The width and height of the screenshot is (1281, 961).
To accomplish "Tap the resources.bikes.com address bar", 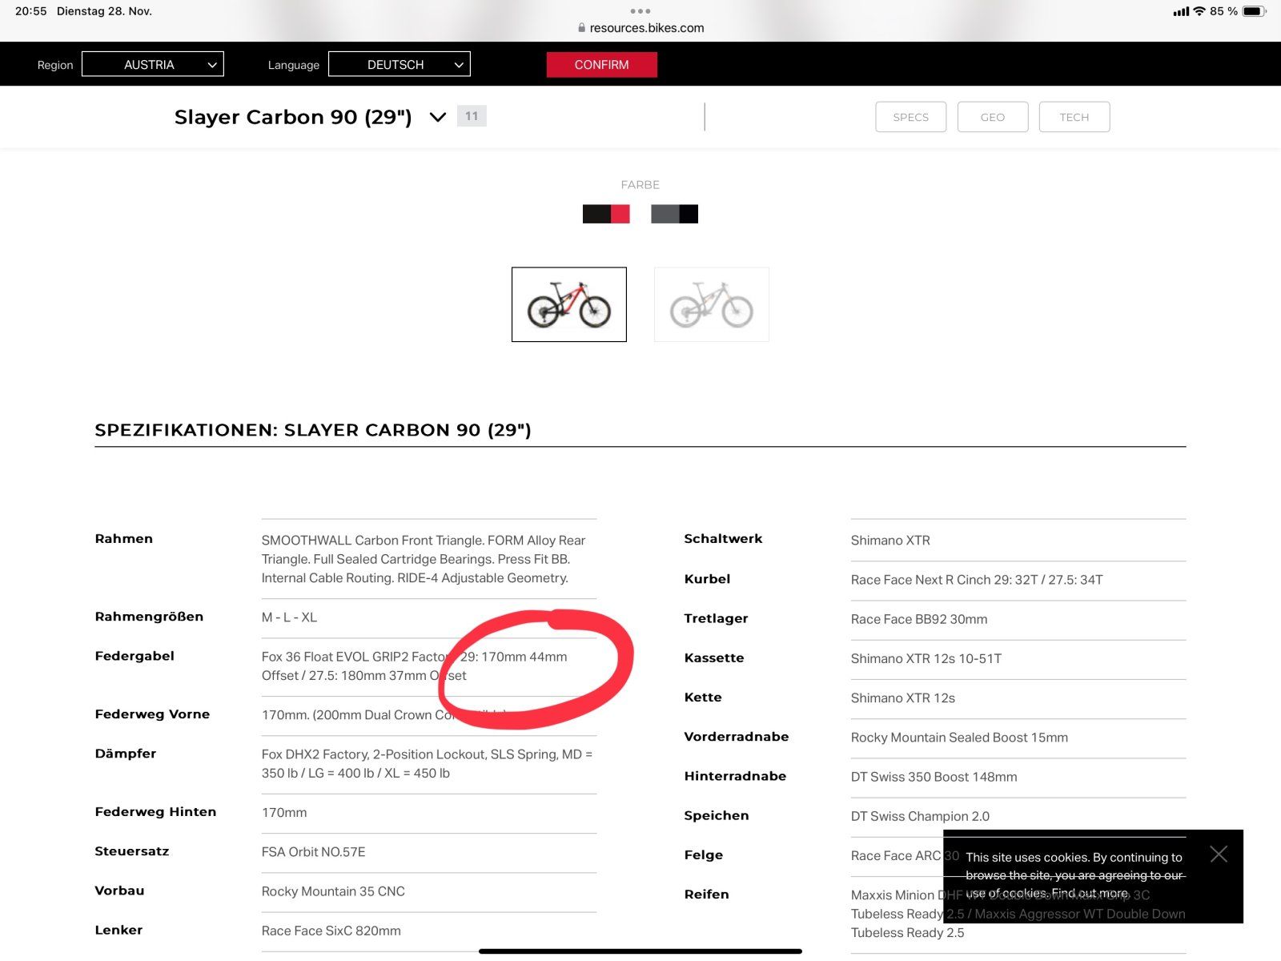I will pos(640,28).
